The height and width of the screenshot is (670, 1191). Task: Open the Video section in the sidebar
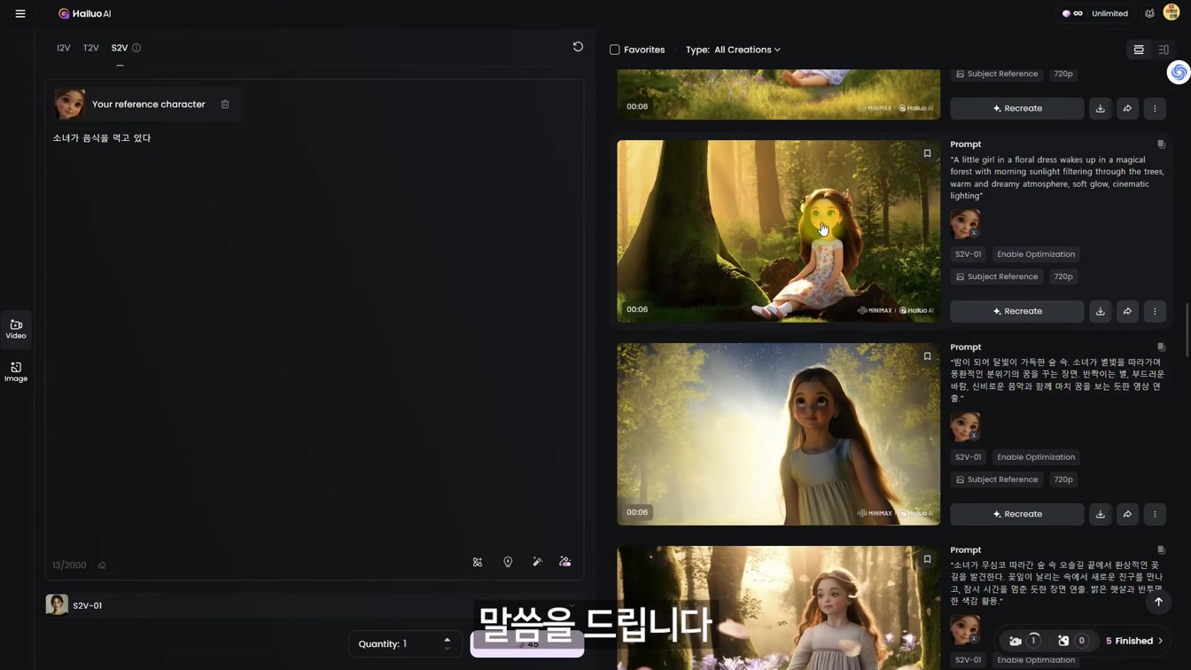click(x=16, y=329)
